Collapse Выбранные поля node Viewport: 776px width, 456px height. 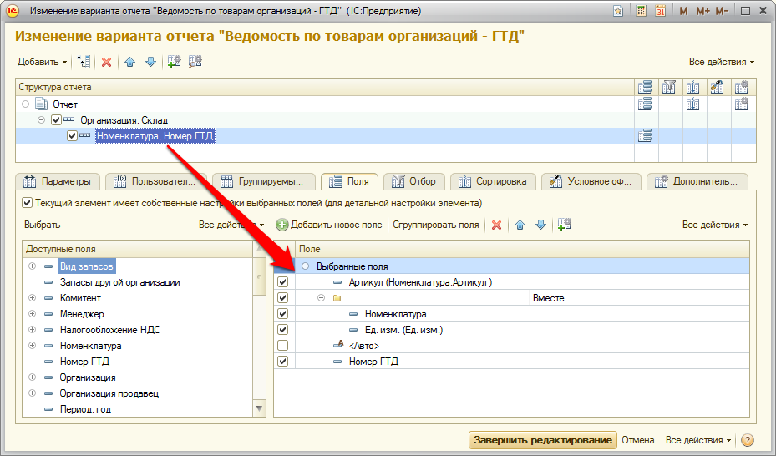pos(306,266)
